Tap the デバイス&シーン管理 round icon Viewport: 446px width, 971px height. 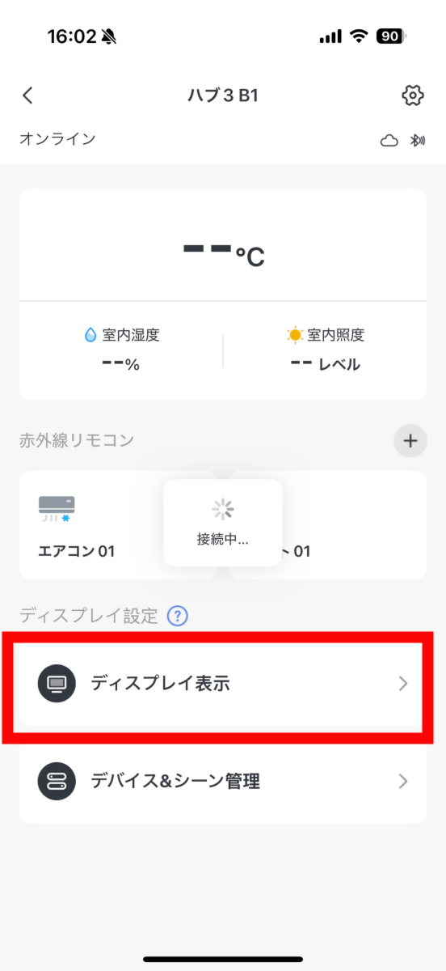[x=57, y=782]
